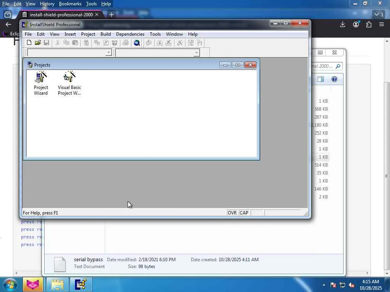This screenshot has width=390, height=292.
Task: Click the pink cat taskbar icon
Action: click(33, 284)
